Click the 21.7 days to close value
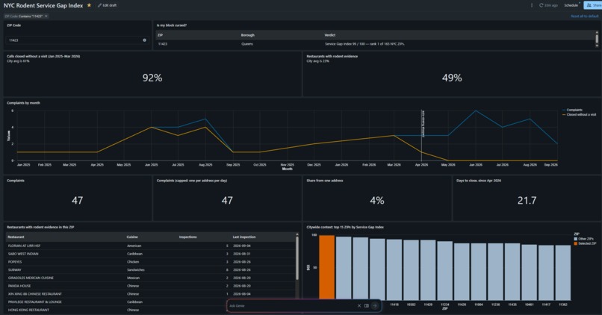 (527, 200)
